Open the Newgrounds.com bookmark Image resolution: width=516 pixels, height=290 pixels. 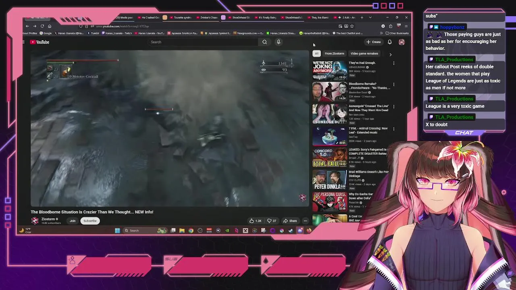248,33
